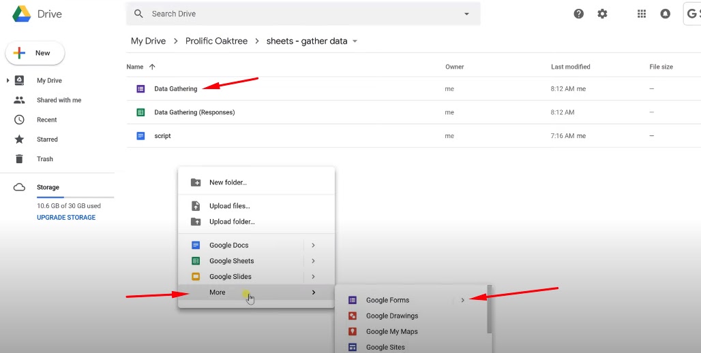Click the Owner column header

point(455,67)
